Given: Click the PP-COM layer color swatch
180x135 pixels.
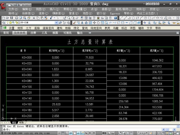Looking at the screenshot, I should pyautogui.click(x=19, y=22).
